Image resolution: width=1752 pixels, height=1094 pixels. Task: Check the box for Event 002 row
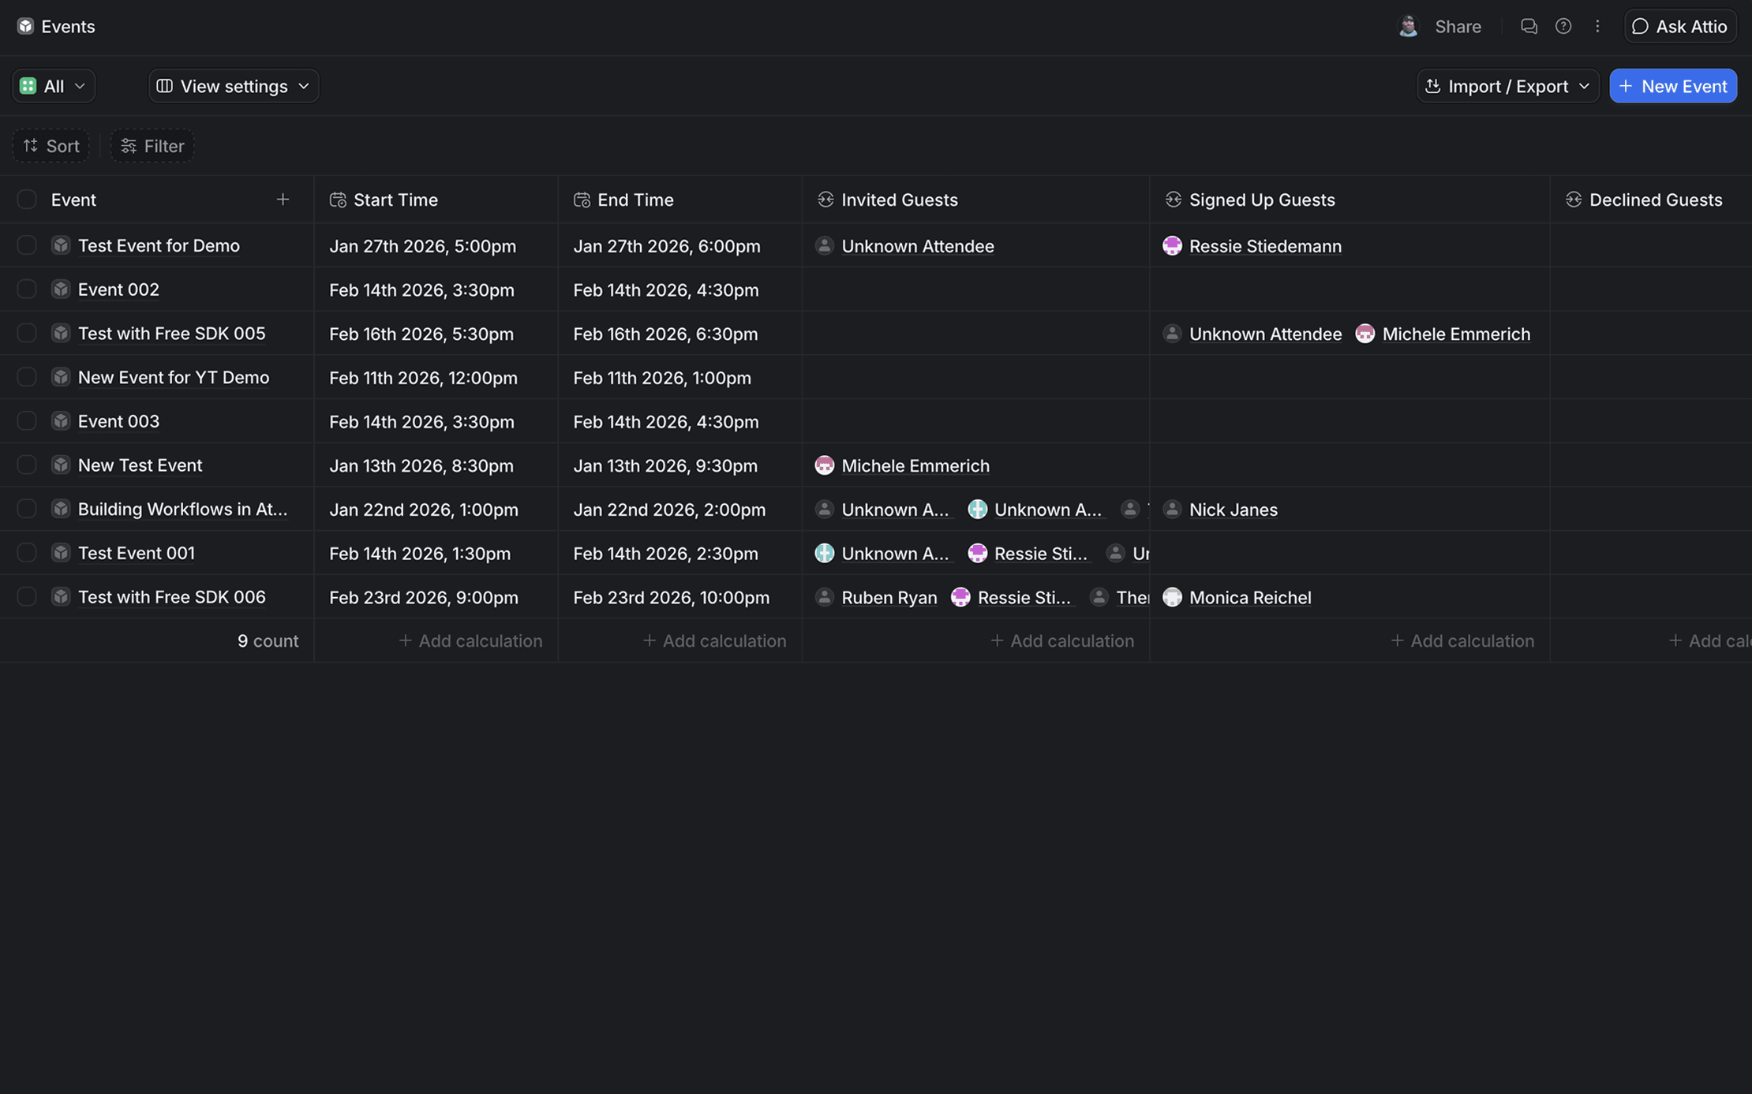click(x=27, y=289)
